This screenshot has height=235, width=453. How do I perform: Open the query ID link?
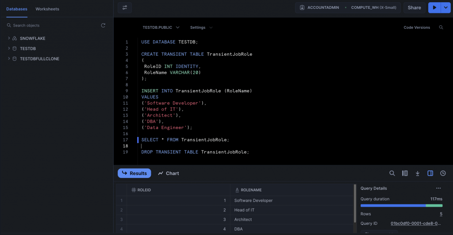pyautogui.click(x=416, y=224)
